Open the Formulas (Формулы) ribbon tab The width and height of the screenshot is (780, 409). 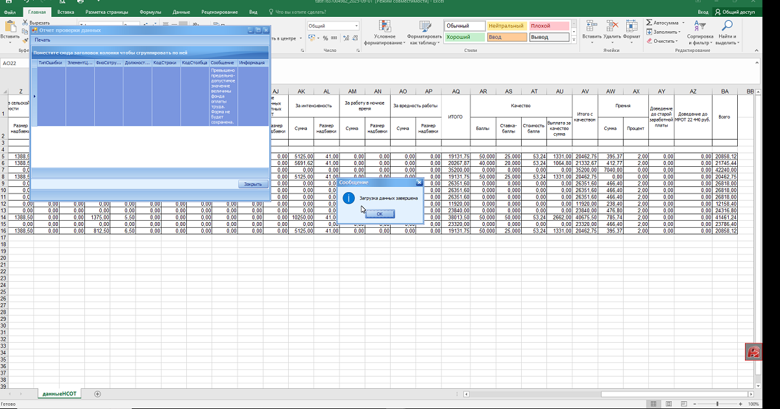151,12
